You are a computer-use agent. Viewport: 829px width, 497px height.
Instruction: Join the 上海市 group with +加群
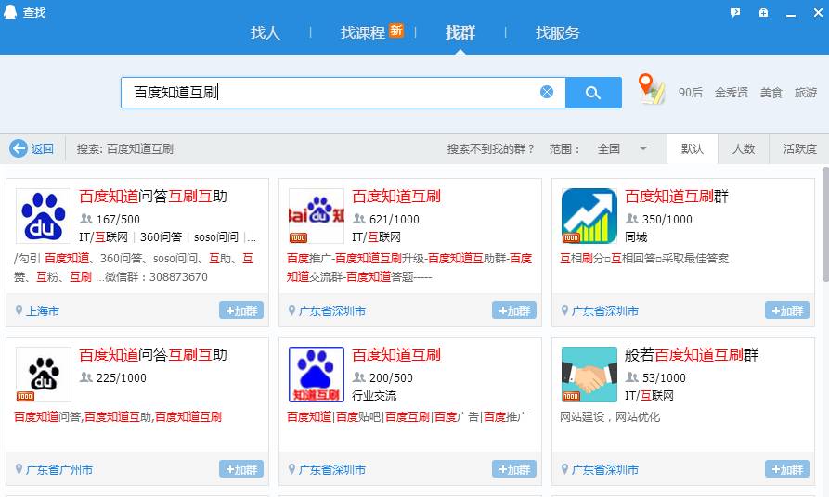[x=241, y=311]
